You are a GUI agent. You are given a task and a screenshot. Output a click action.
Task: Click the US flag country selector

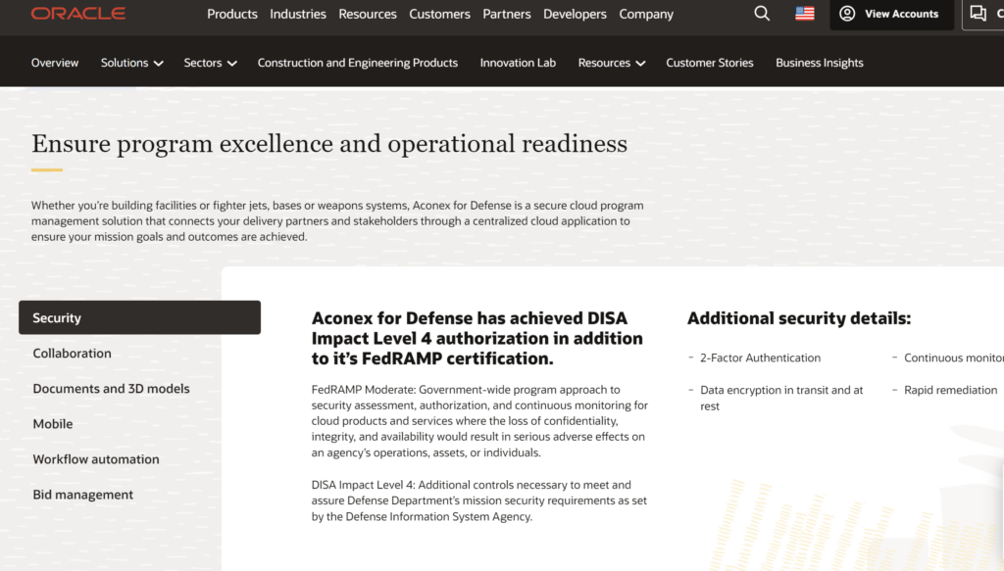[x=805, y=14]
